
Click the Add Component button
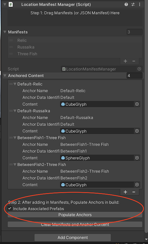coord(73,238)
